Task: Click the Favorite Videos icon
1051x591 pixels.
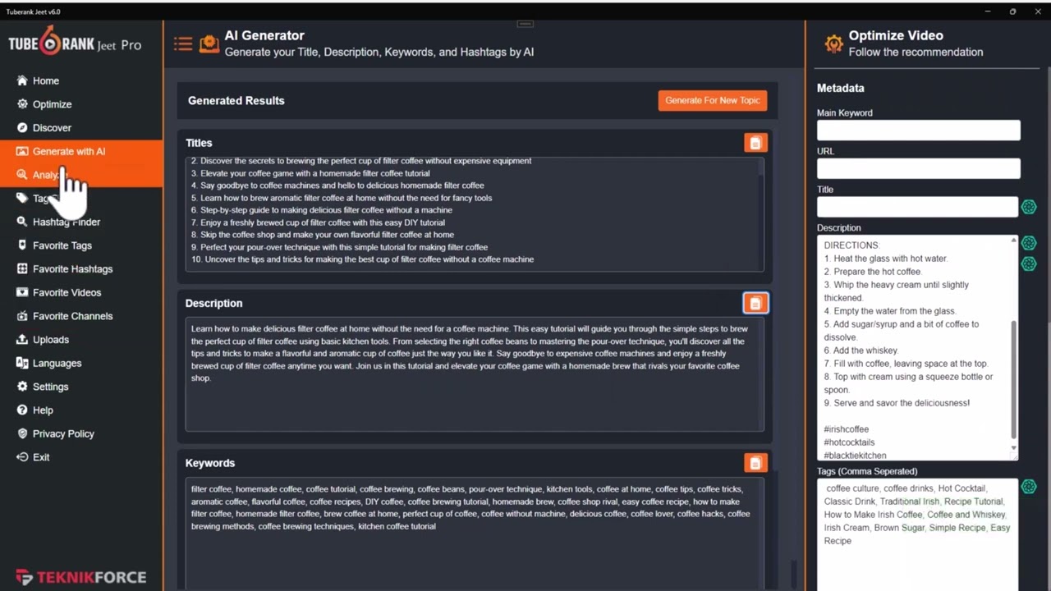Action: (22, 292)
